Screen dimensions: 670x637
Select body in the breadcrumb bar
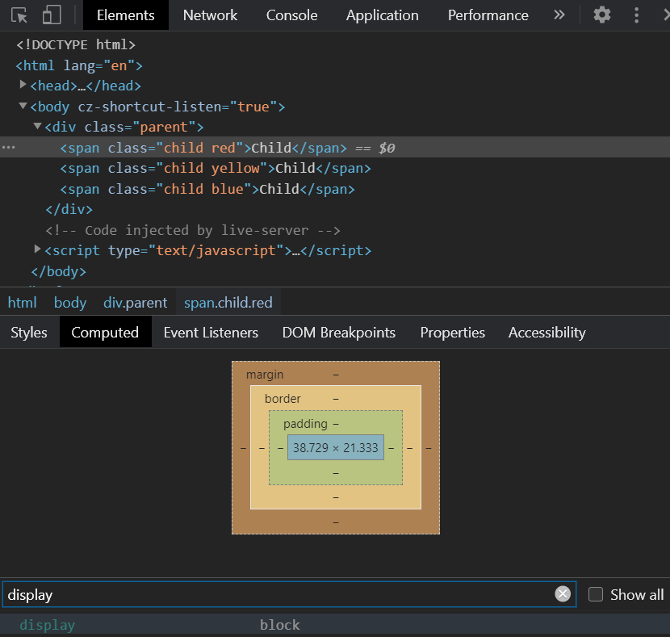70,303
